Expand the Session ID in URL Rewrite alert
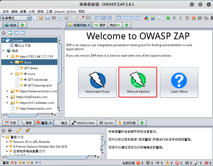213x166 pixels. [x=7, y=142]
